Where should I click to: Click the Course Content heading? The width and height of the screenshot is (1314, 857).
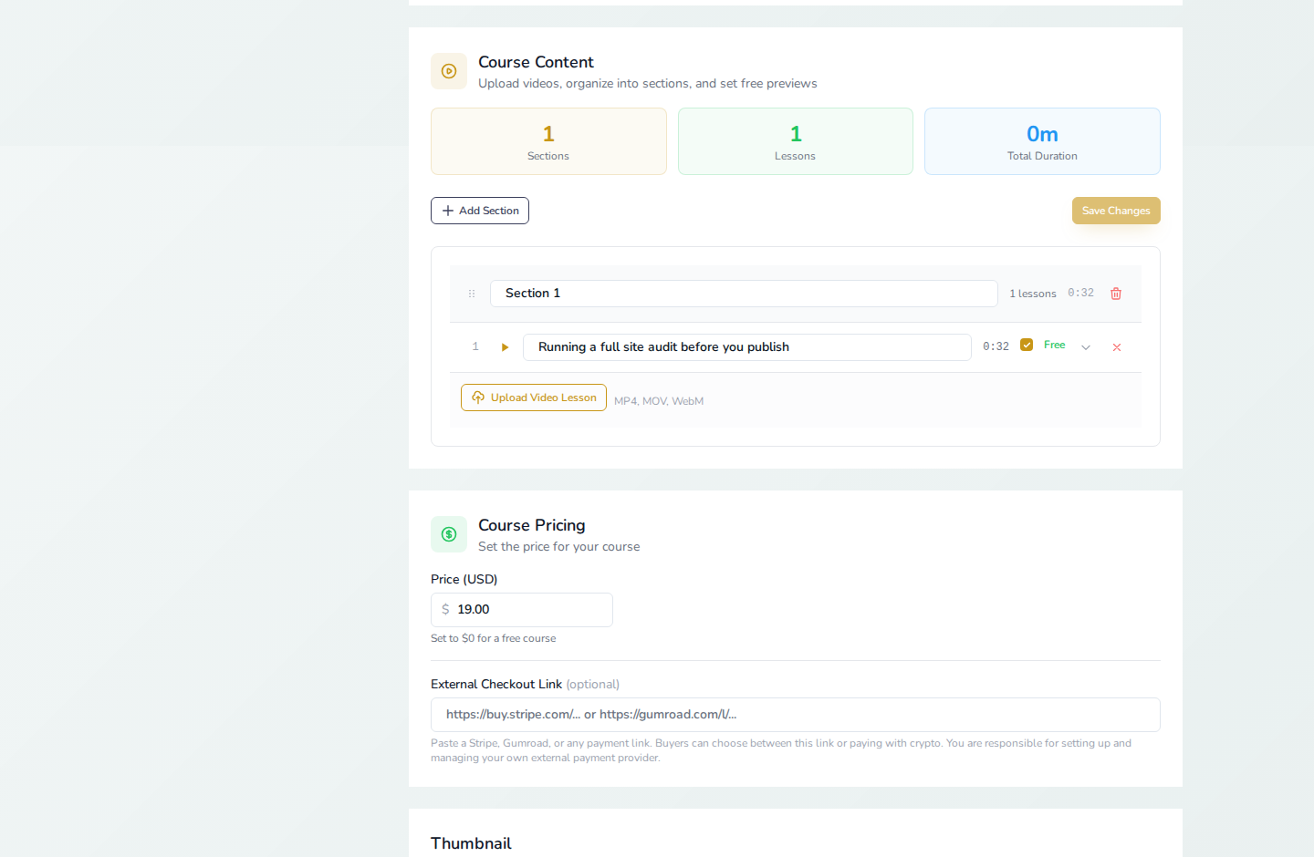click(x=536, y=62)
